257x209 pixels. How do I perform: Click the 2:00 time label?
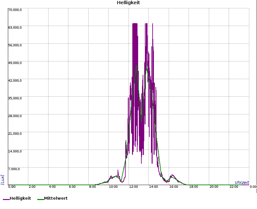point(32,187)
